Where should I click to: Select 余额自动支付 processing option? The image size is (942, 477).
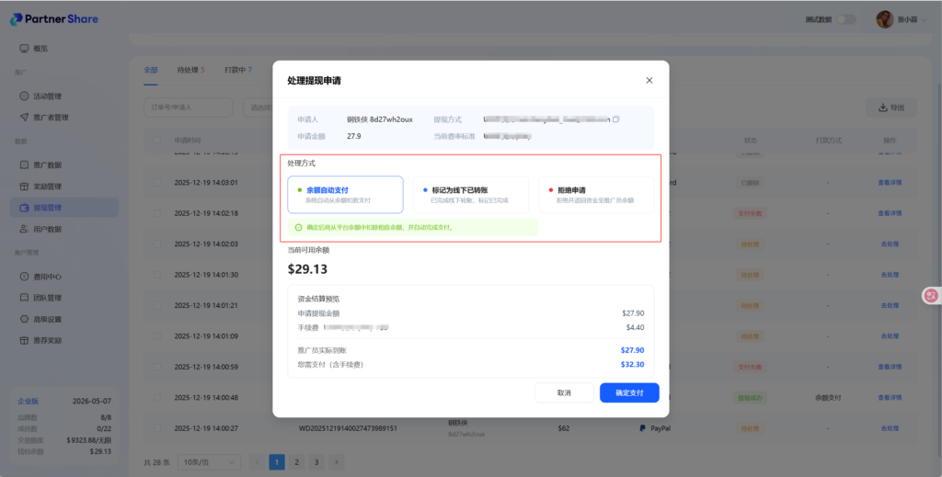pos(345,194)
